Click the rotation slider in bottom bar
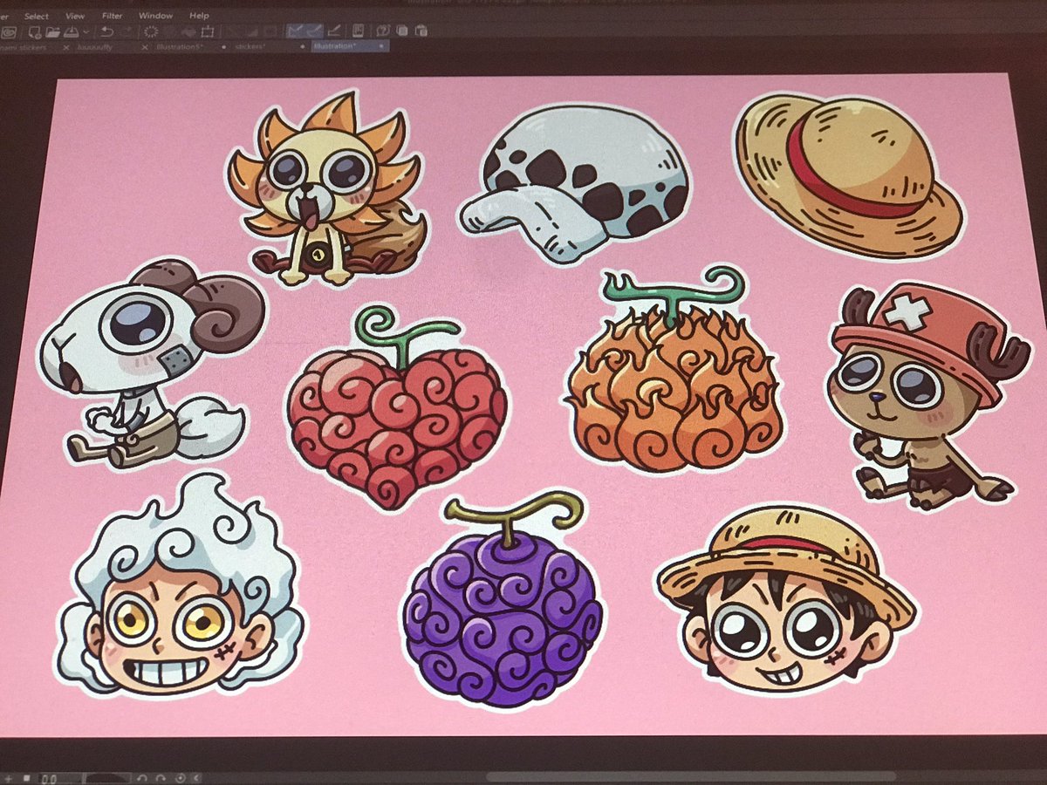Viewport: 1047px width, 785px height. 108,778
